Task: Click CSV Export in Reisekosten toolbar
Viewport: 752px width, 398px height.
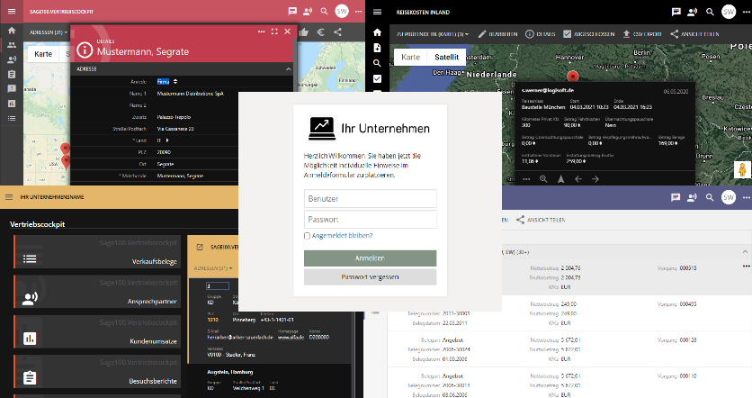Action: click(x=641, y=34)
